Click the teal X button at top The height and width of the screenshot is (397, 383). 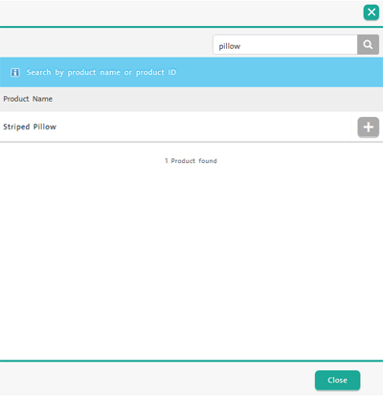(x=372, y=12)
